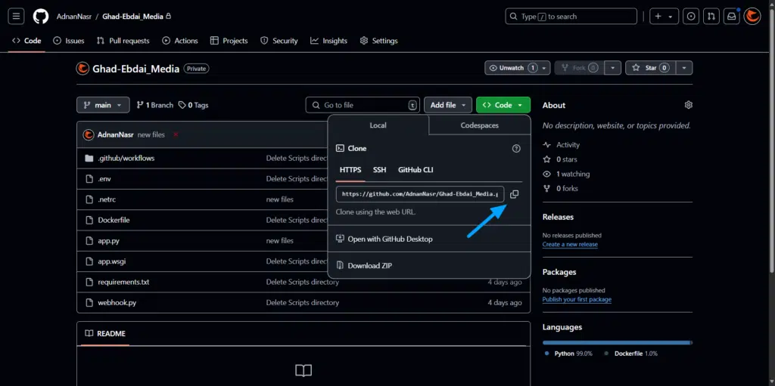Open the requirements.txt file
The width and height of the screenshot is (775, 386).
123,283
